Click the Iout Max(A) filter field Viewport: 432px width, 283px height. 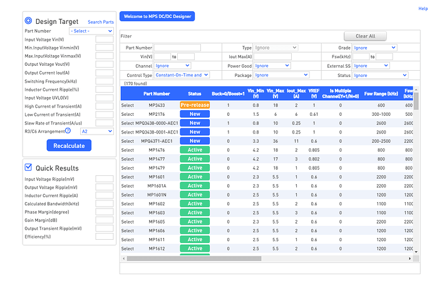pos(272,56)
